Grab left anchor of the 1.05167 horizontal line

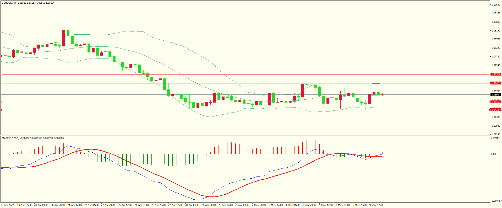(1, 102)
